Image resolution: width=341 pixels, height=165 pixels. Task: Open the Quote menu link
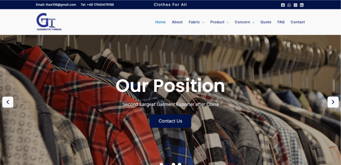point(266,22)
